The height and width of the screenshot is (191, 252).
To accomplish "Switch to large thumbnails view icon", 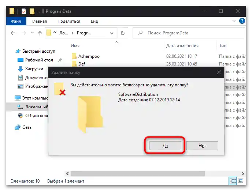I will click(x=241, y=181).
